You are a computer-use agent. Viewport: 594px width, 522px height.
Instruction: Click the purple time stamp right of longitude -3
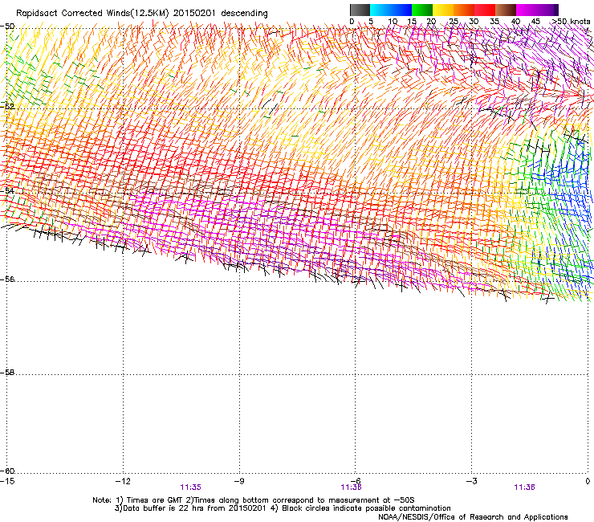click(525, 487)
